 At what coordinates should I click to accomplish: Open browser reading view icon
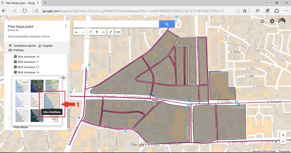(237, 11)
